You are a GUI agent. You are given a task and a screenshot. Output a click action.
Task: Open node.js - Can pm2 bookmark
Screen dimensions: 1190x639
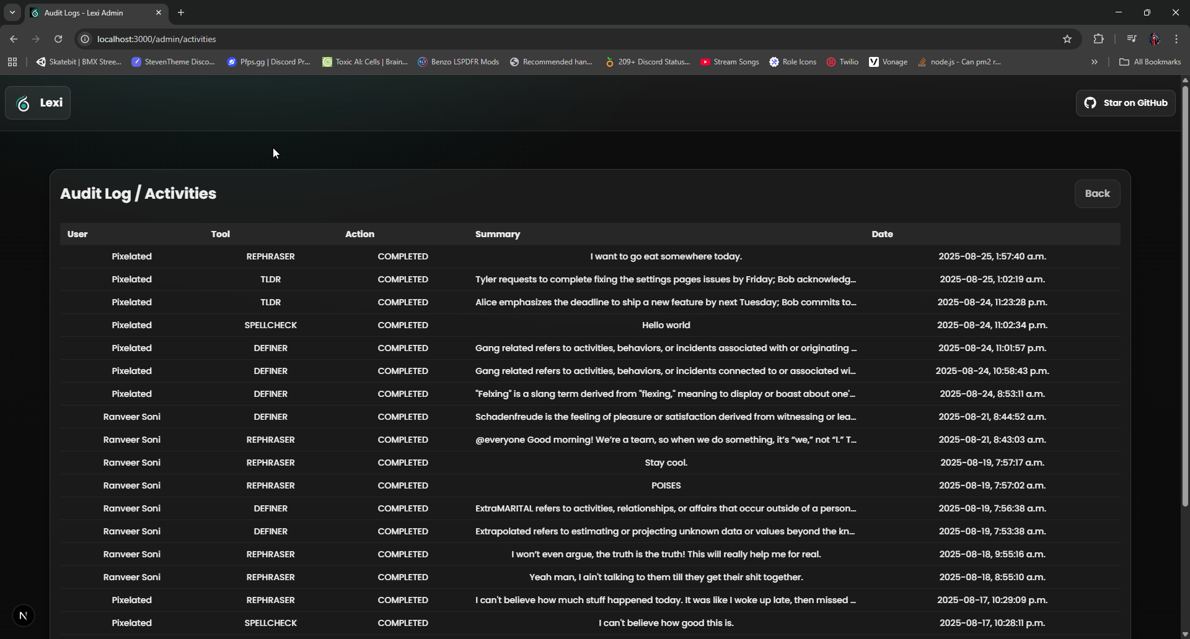pyautogui.click(x=959, y=62)
